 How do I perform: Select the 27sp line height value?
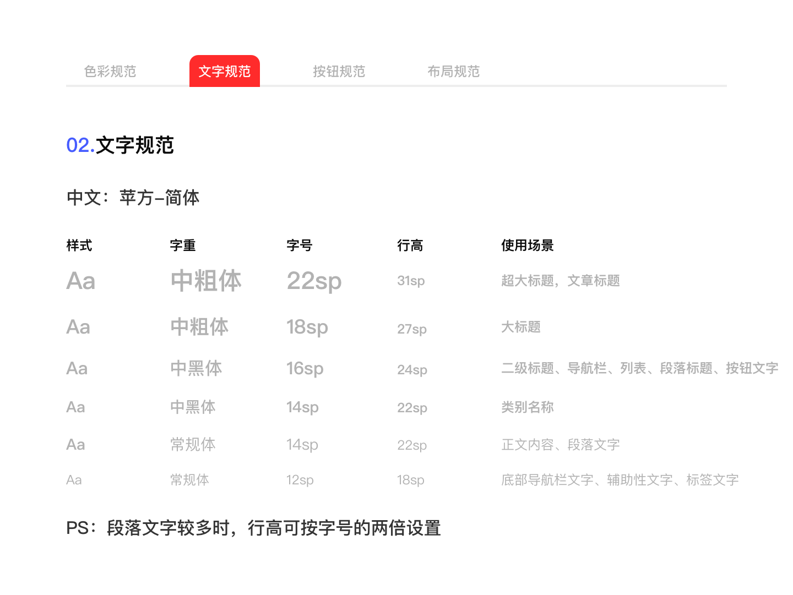[412, 329]
